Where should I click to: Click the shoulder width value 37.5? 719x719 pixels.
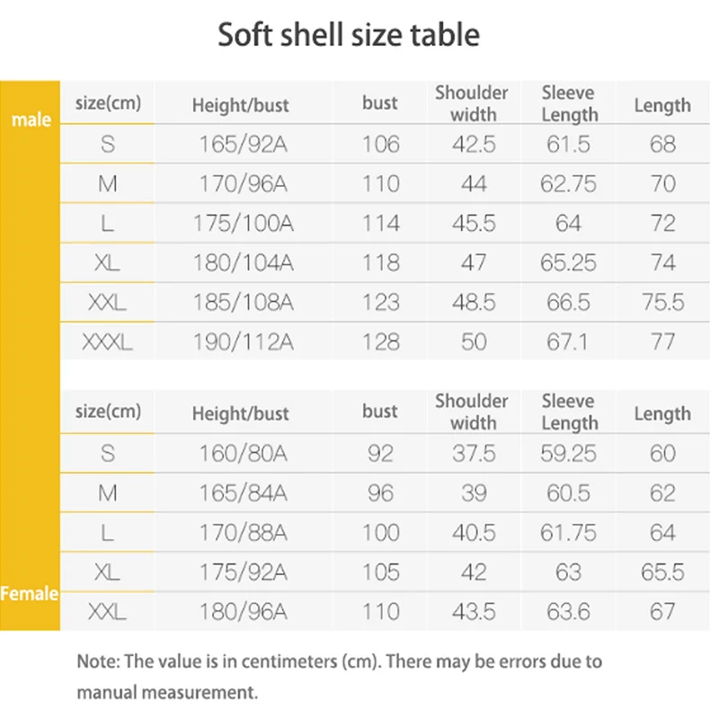point(474,453)
